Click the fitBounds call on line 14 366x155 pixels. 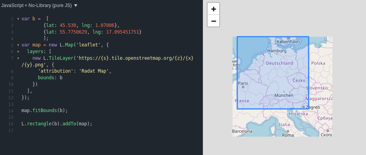[44, 110]
